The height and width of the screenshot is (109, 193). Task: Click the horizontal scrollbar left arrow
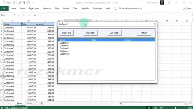120,104
